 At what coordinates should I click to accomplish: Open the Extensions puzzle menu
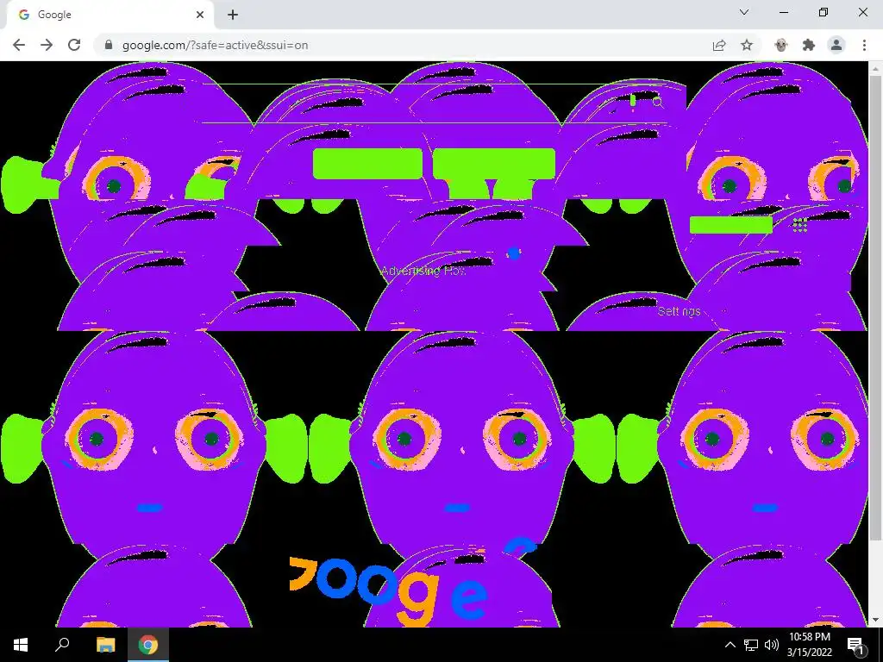pyautogui.click(x=809, y=45)
